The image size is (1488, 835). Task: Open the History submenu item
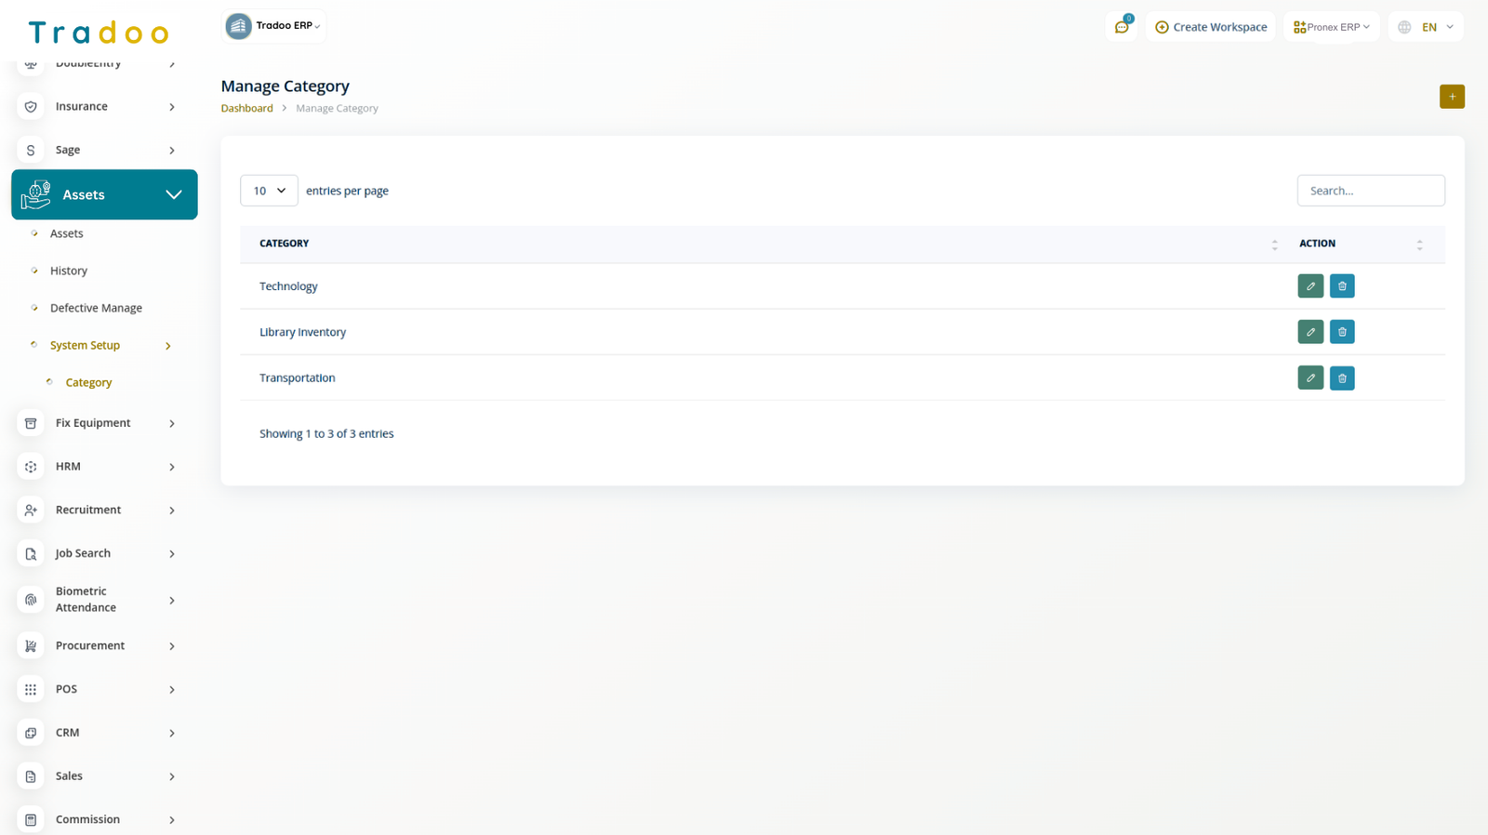point(69,271)
